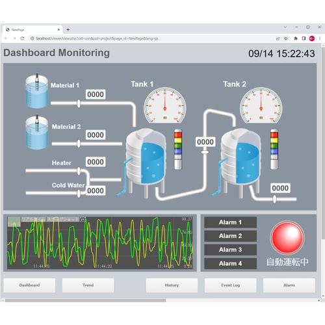The height and width of the screenshot is (325, 325).
Task: Select the NewPage browser tab
Action: (33, 30)
